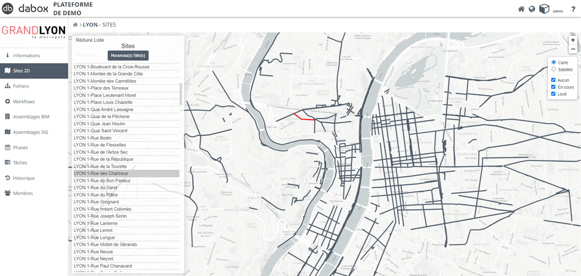Click the Workflows plus-circle icon

pos(8,102)
